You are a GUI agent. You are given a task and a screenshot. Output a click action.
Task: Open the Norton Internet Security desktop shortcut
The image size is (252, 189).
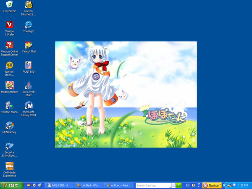click(x=29, y=8)
